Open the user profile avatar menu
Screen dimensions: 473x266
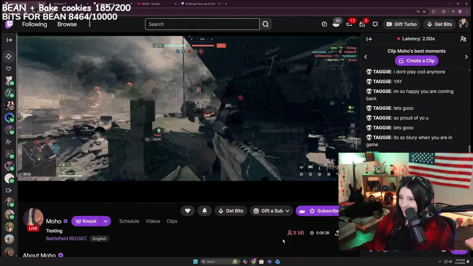point(463,24)
